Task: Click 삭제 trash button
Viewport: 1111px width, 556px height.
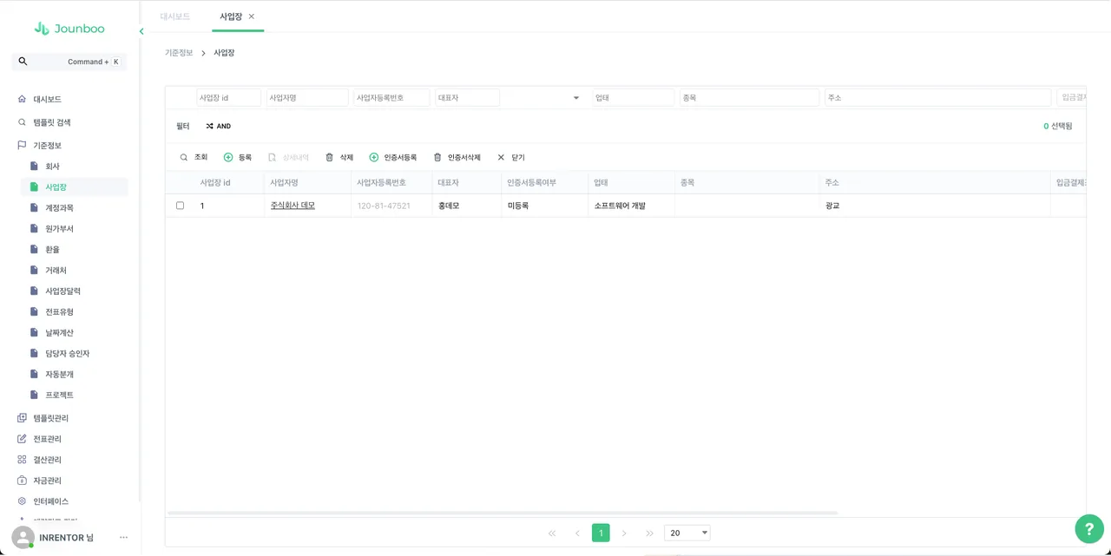Action: [339, 157]
